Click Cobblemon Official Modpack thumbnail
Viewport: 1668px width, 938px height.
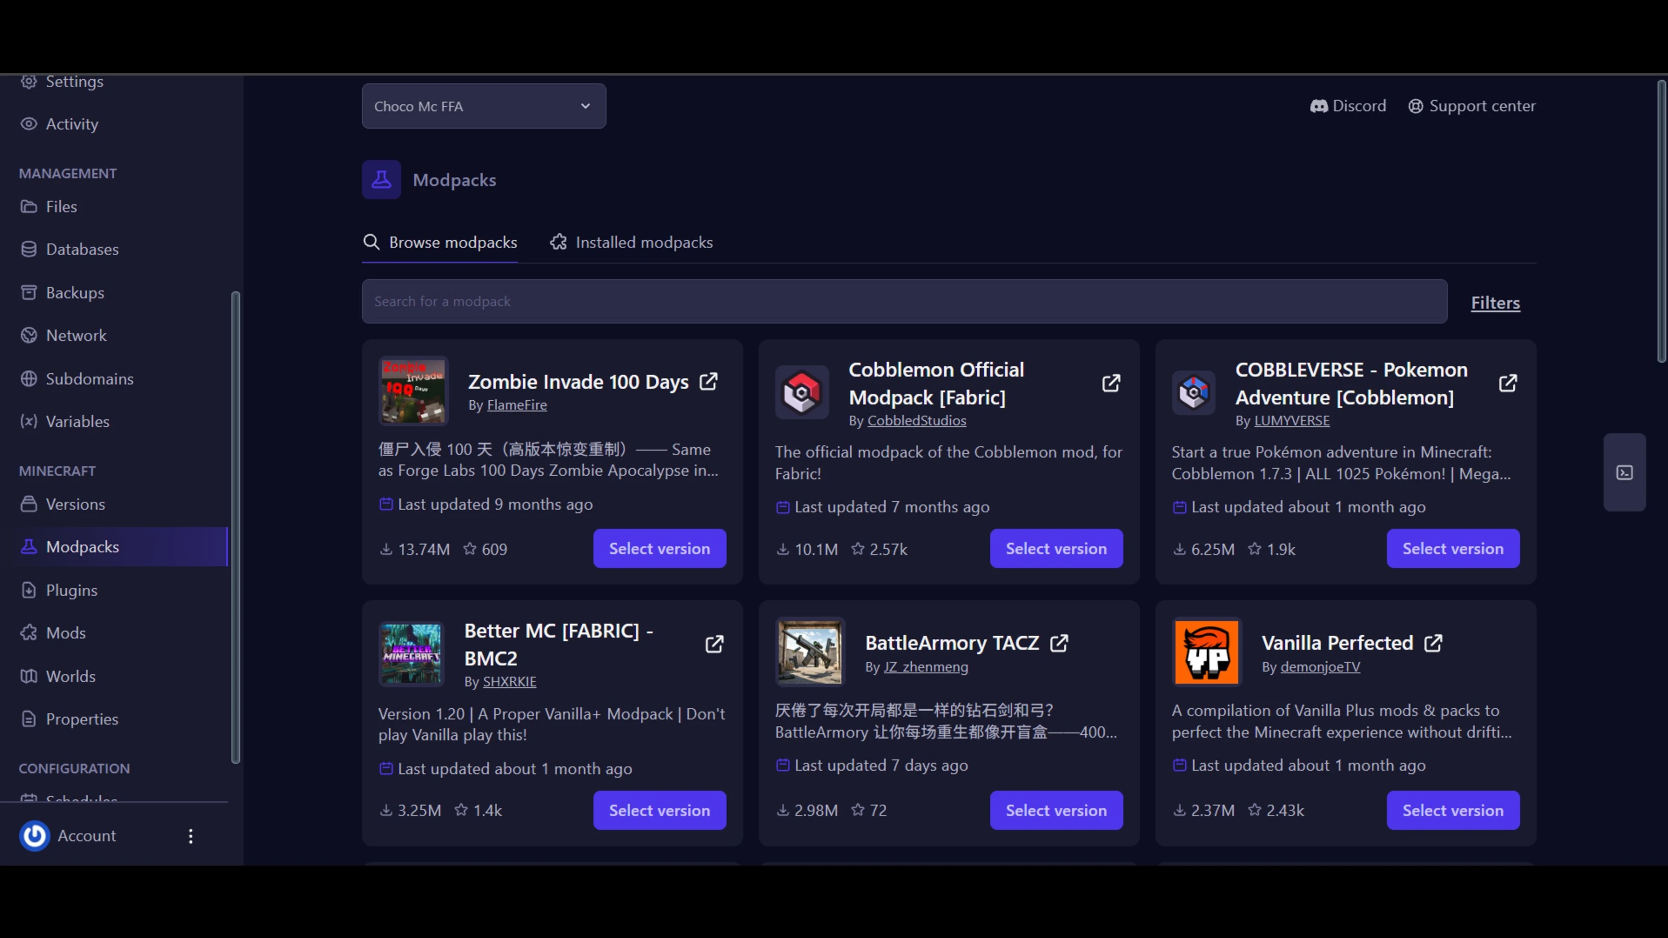pos(802,392)
